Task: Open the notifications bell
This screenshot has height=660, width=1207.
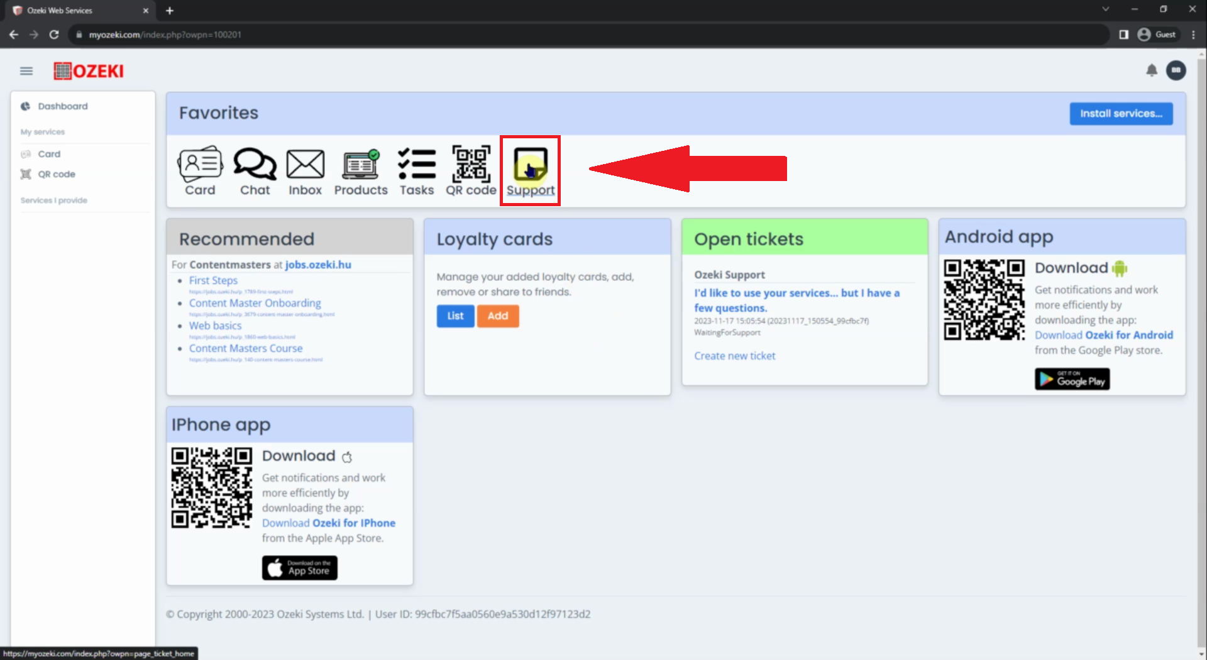Action: (x=1152, y=70)
